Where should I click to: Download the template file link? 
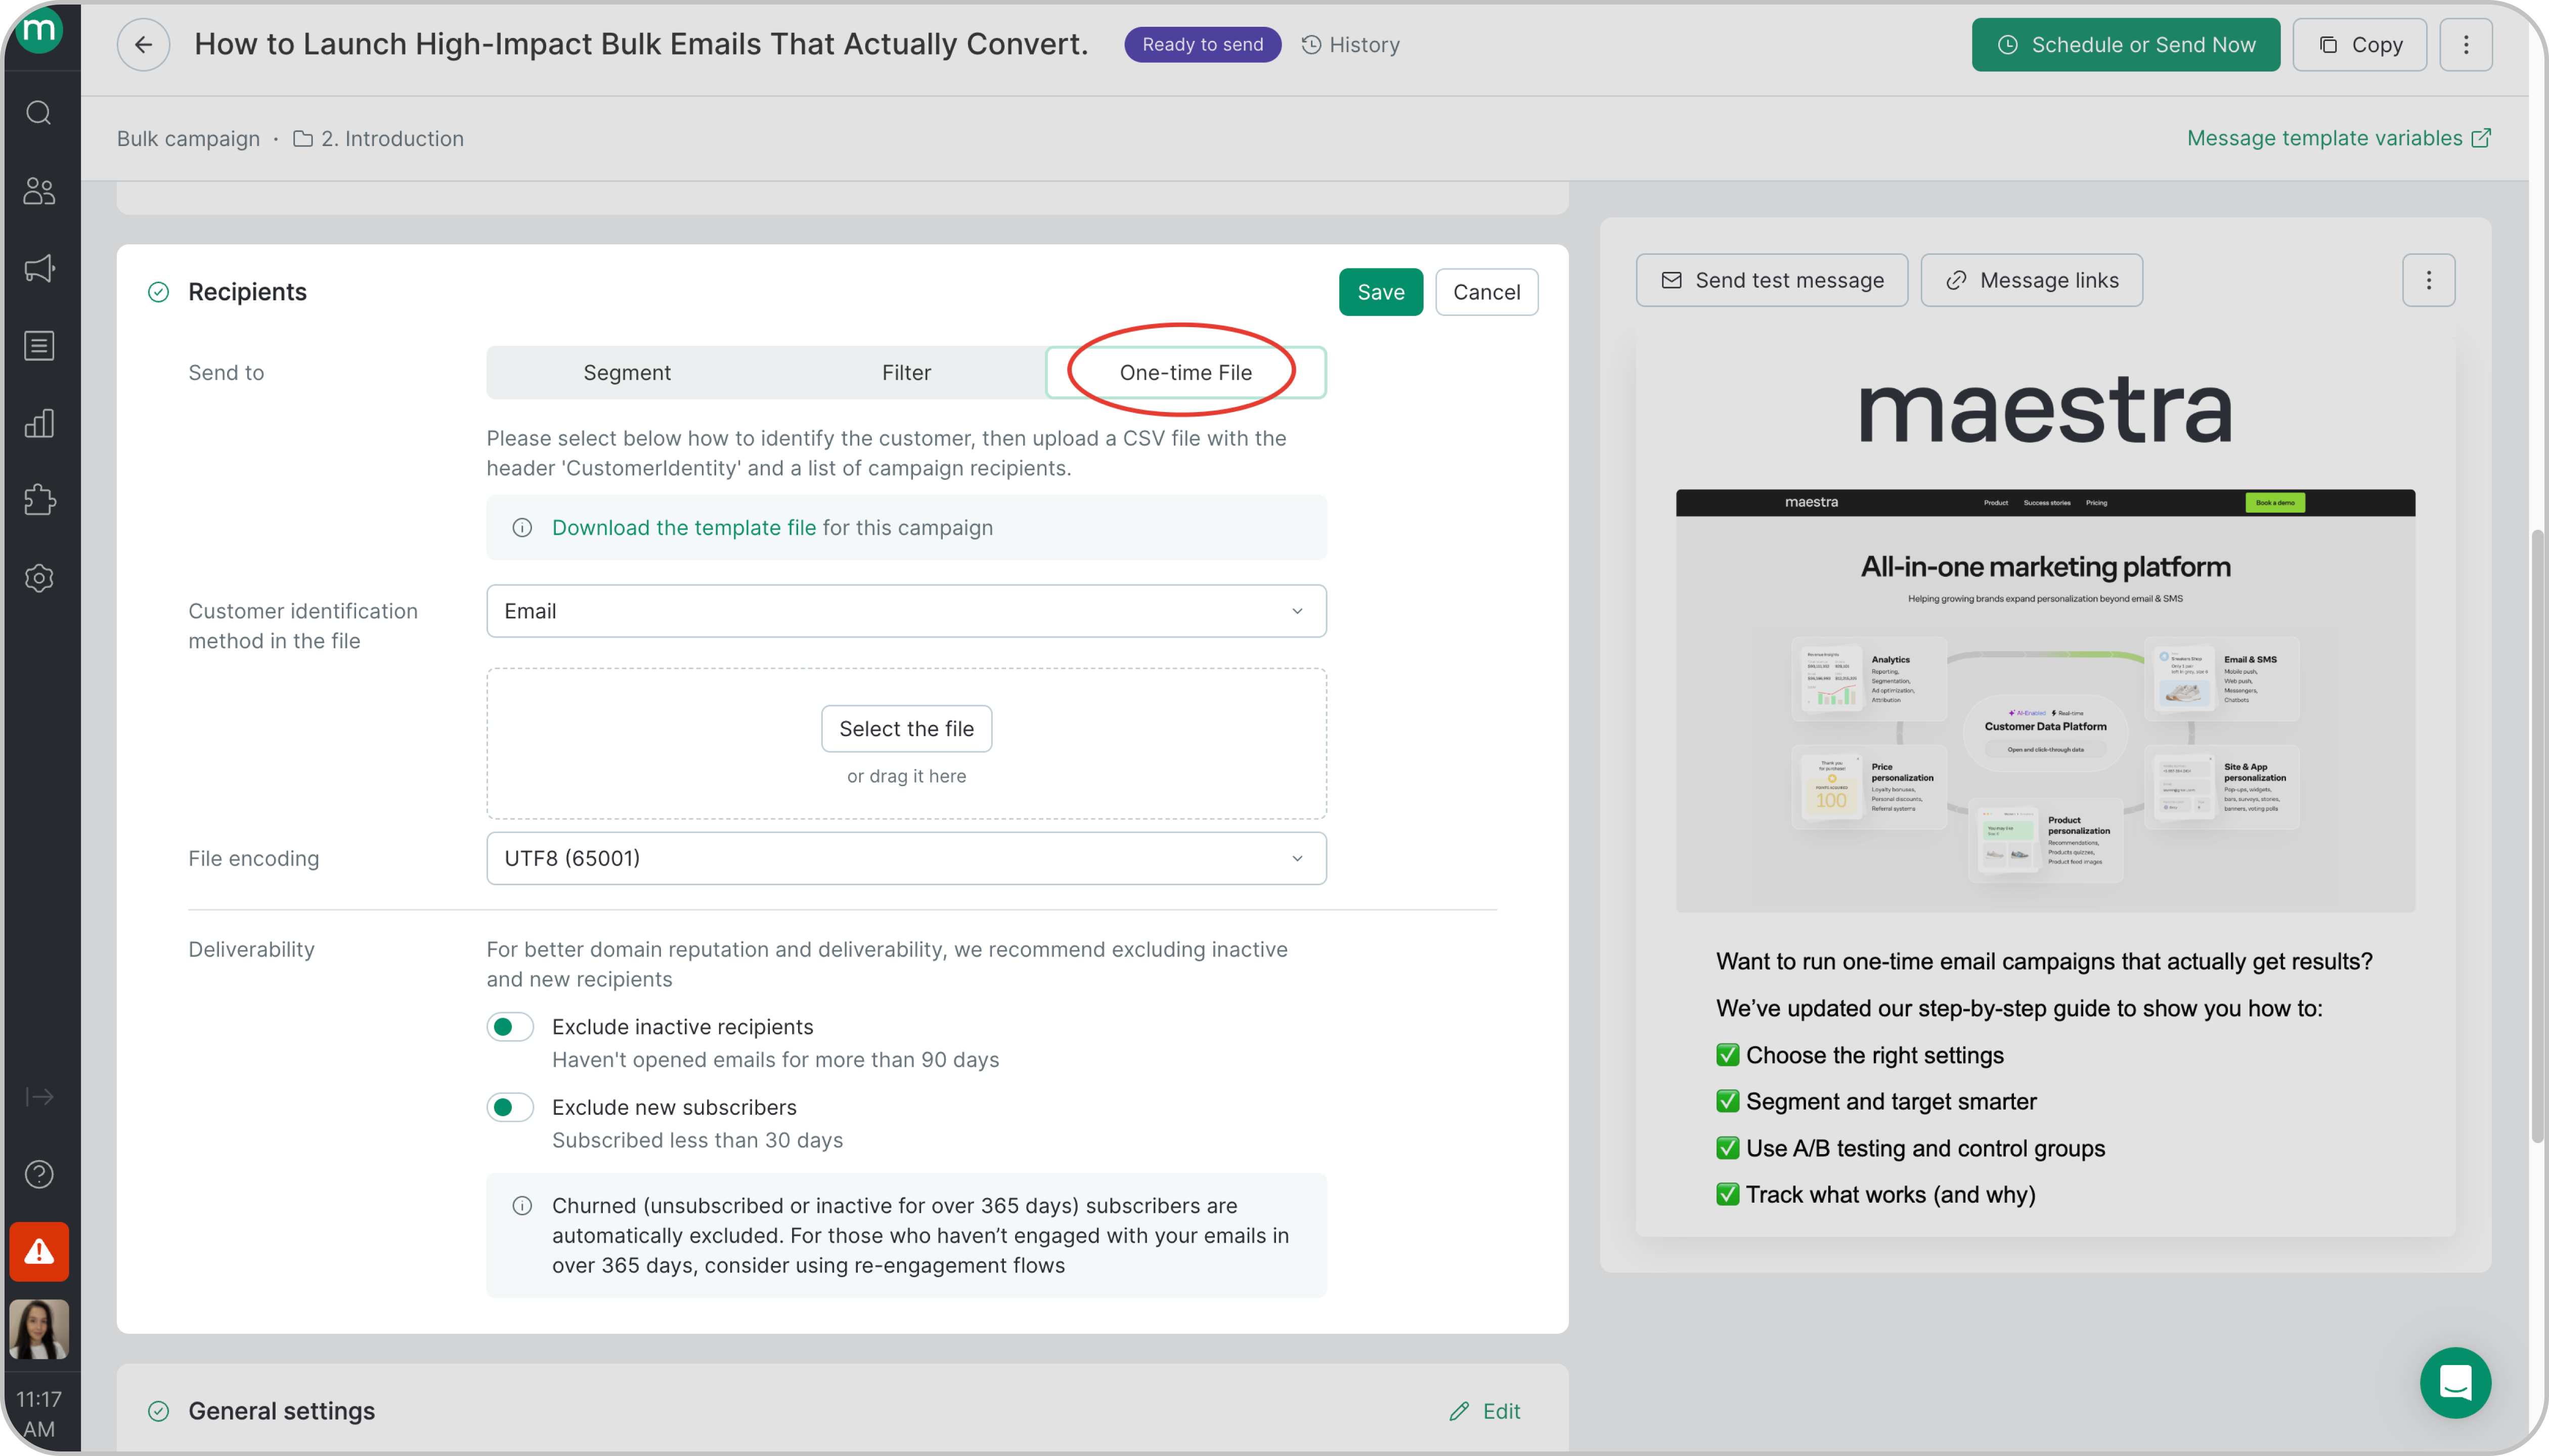(684, 528)
